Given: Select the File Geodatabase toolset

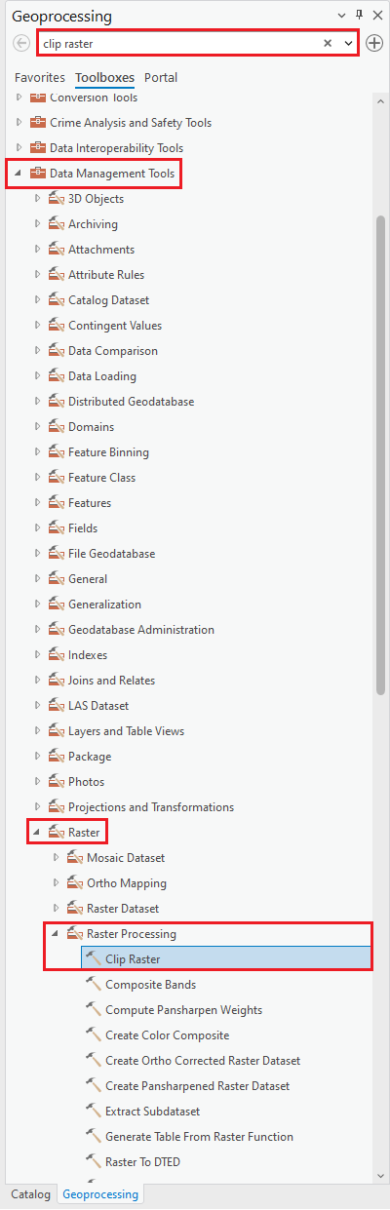Looking at the screenshot, I should click(x=111, y=554).
